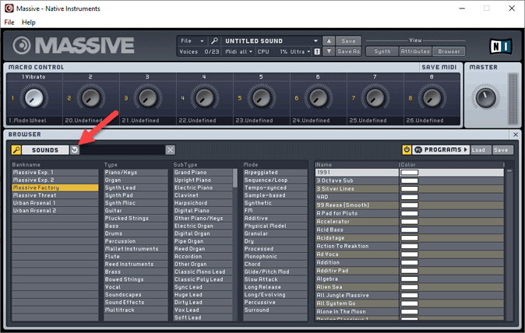The height and width of the screenshot is (333, 525).
Task: Click the yellow search icon beside SOUNDS
Action: [x=16, y=150]
